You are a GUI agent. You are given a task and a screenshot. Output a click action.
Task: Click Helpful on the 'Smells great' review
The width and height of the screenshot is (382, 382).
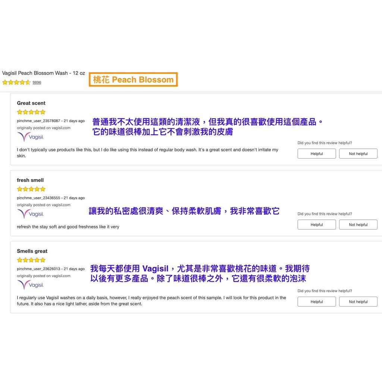316,302
